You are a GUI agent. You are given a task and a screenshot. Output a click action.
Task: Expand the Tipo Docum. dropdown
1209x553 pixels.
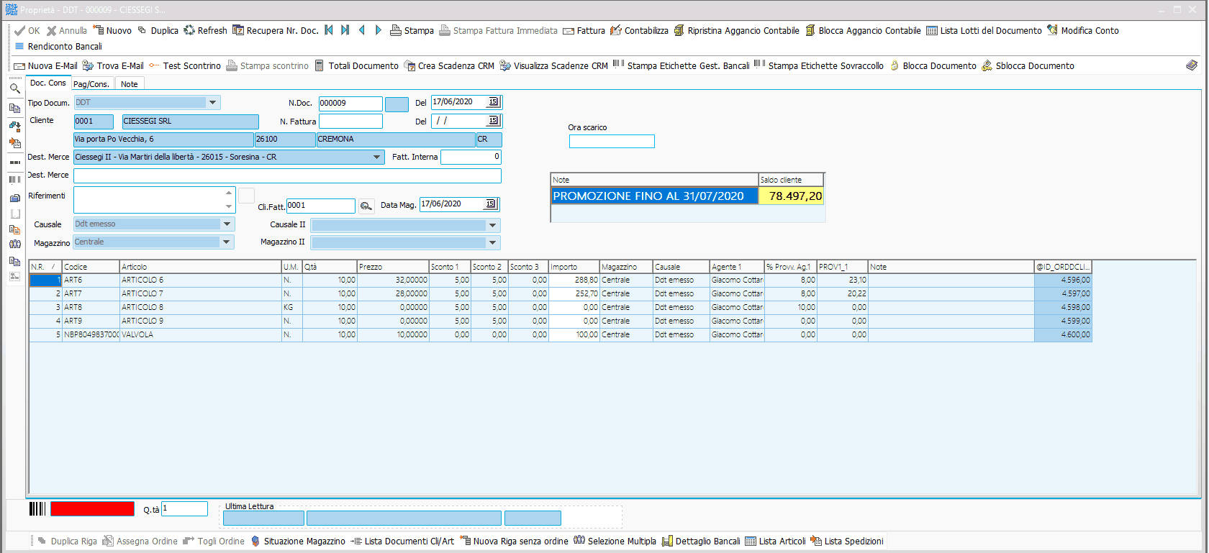(x=213, y=103)
